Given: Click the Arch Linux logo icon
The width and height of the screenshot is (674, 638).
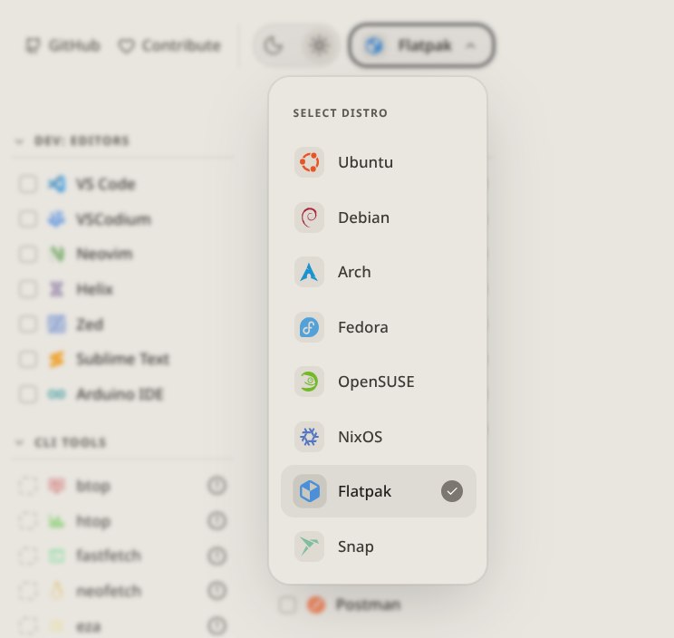Looking at the screenshot, I should tap(309, 272).
